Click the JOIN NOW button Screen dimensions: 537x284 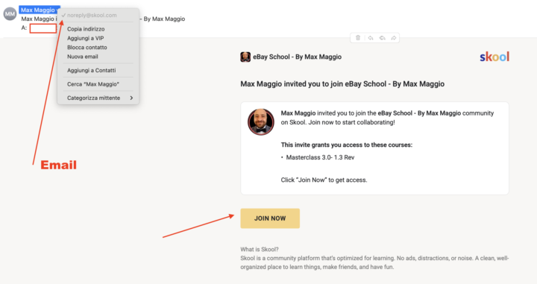point(270,218)
